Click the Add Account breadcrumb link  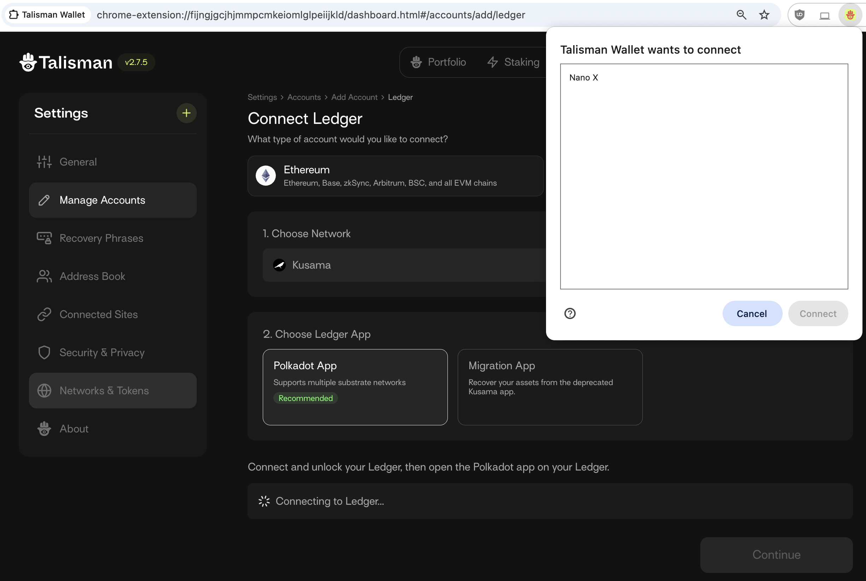point(354,97)
